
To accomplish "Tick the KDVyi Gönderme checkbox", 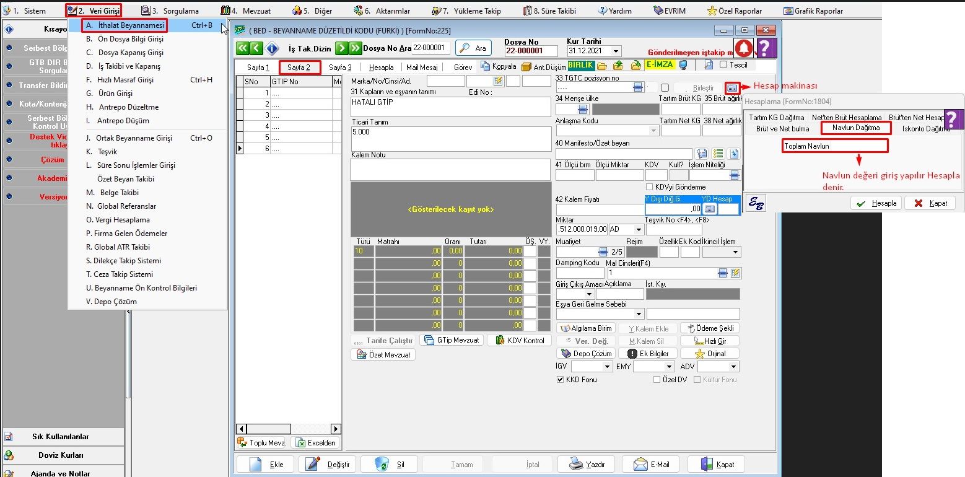I will [650, 187].
